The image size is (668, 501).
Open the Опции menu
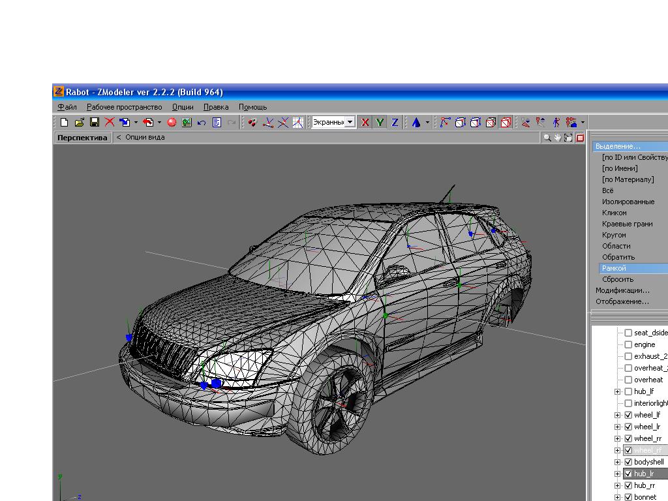point(183,107)
